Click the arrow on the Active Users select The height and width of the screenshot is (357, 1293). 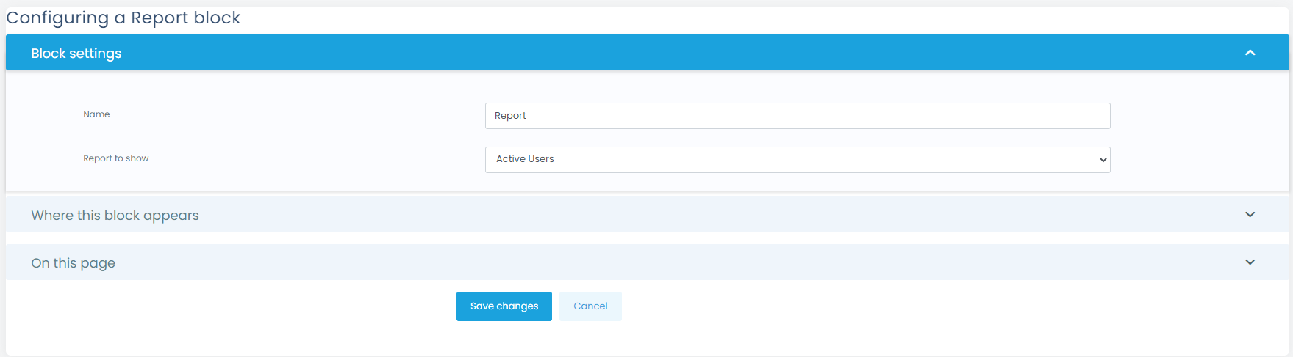(x=1103, y=160)
